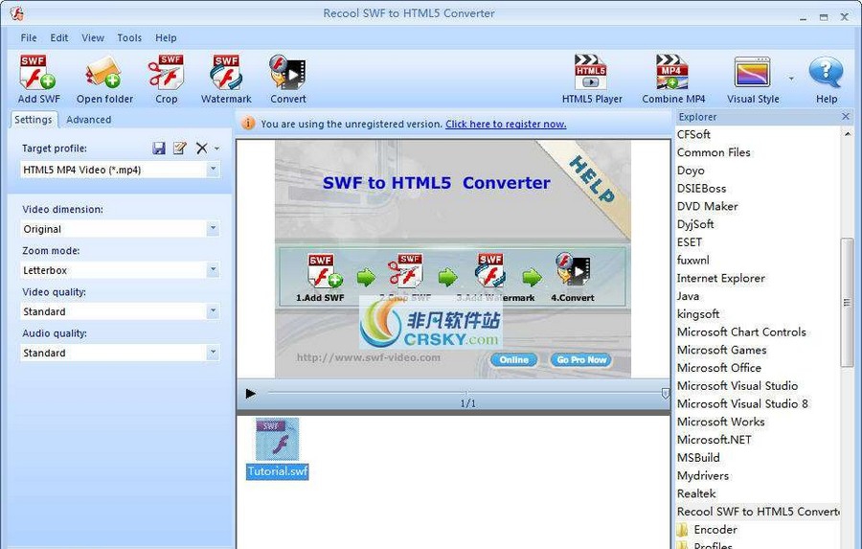Image resolution: width=862 pixels, height=549 pixels.
Task: Switch to the Advanced tab
Action: coord(88,120)
